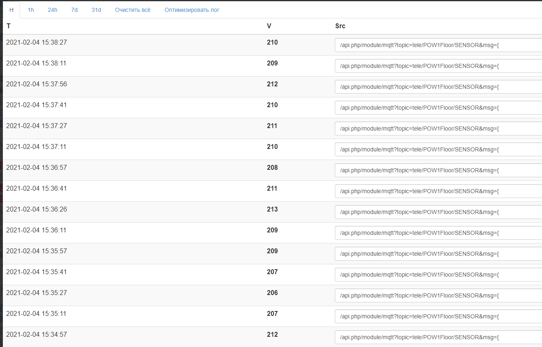Click the Src column header
This screenshot has height=347, width=542.
[x=340, y=26]
